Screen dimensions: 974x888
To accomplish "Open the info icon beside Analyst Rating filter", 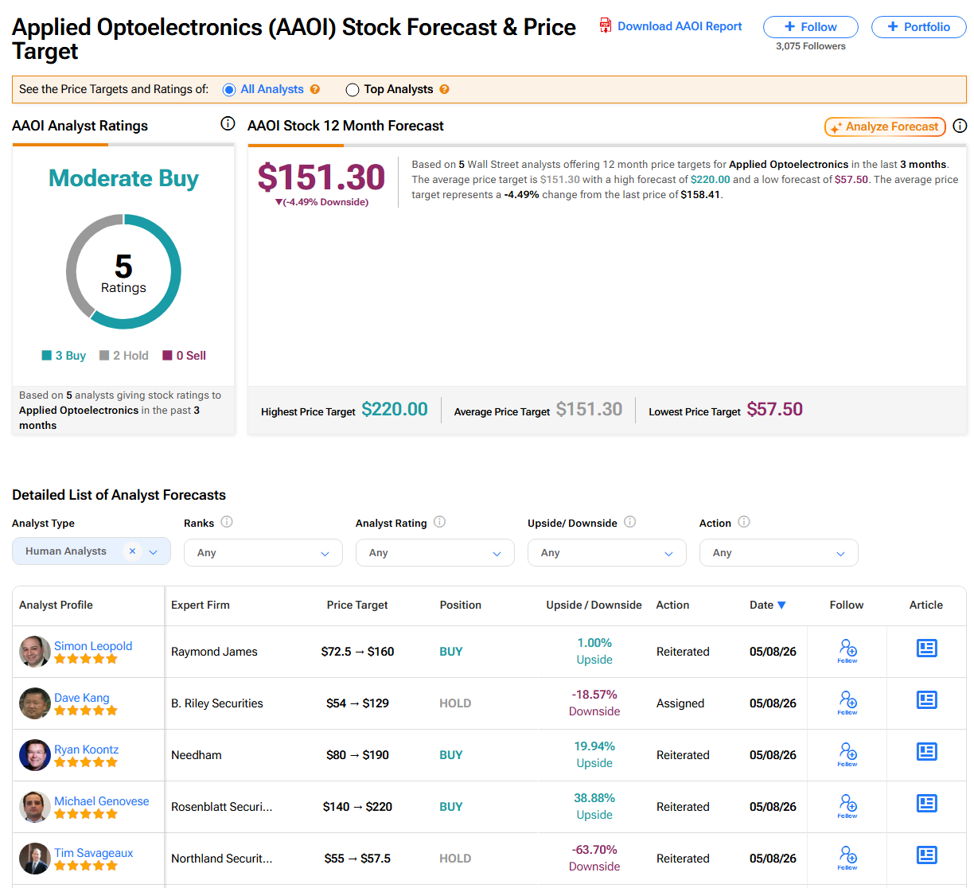I will click(x=439, y=522).
